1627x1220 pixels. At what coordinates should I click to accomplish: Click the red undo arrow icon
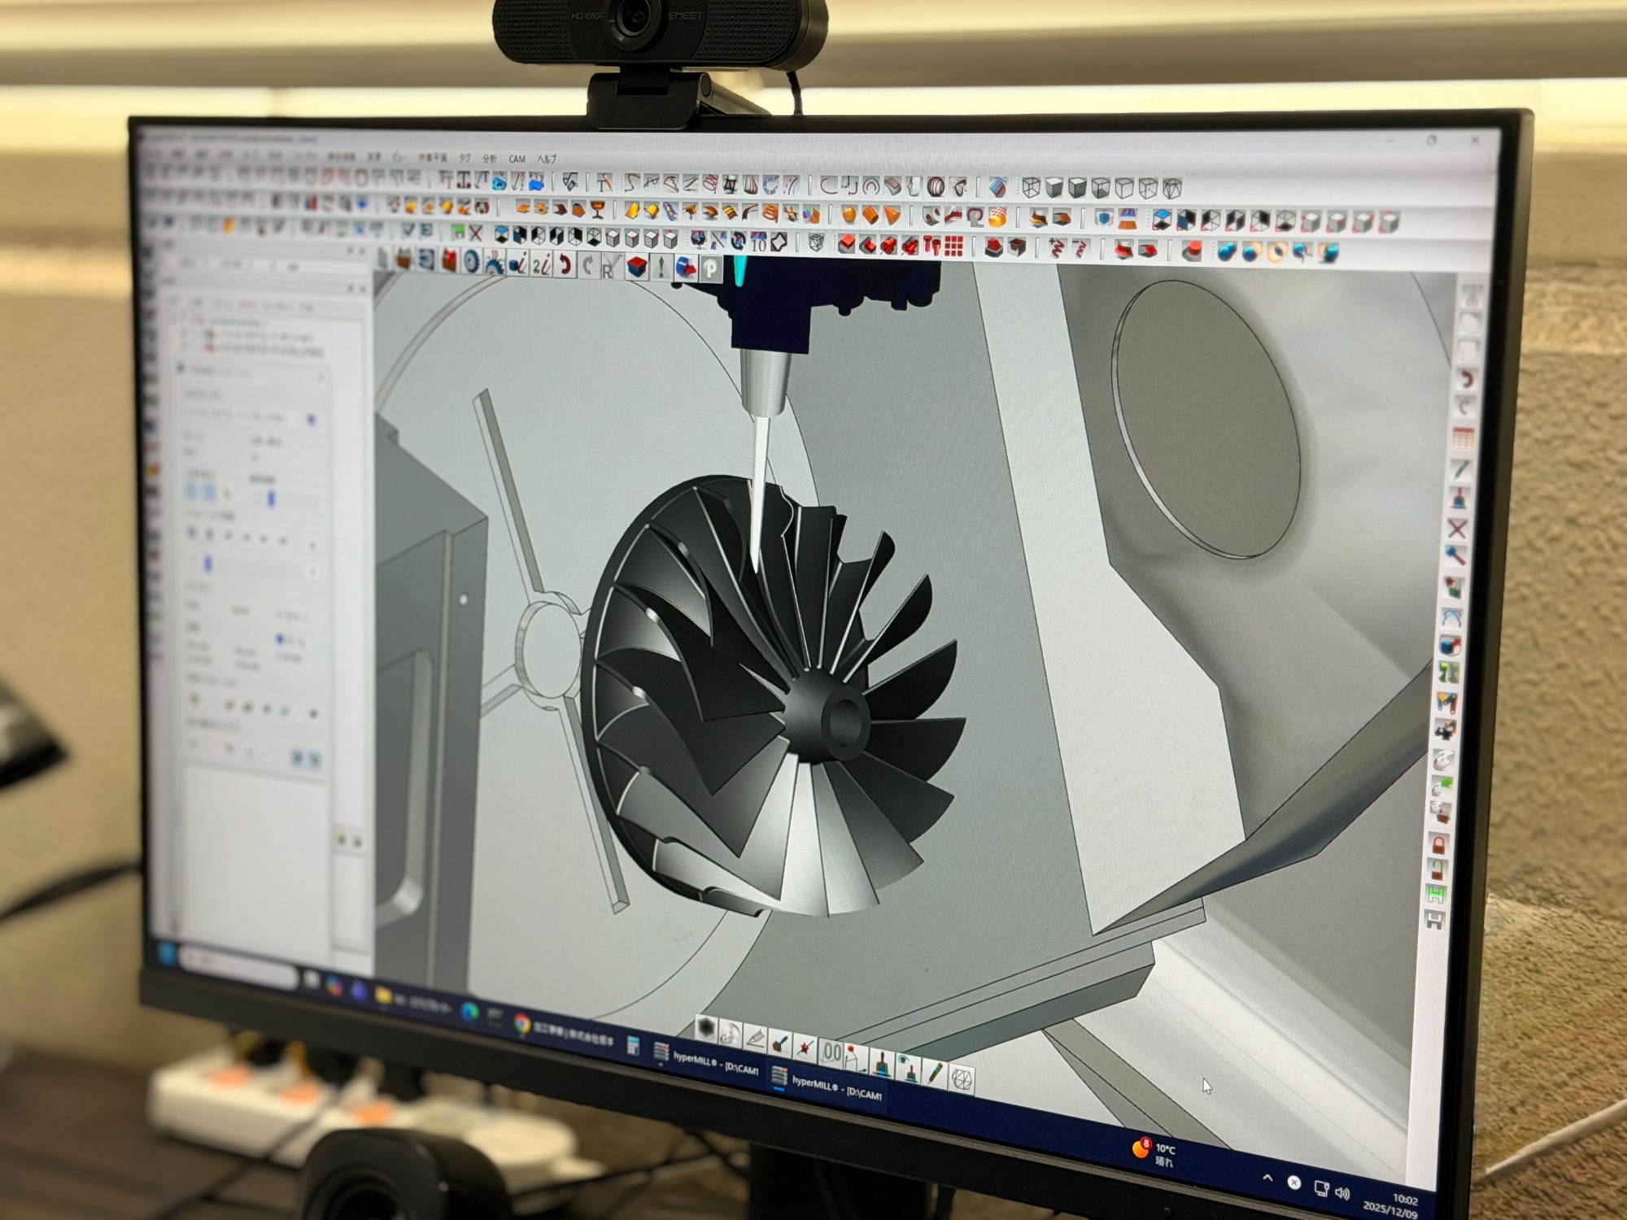[x=565, y=264]
